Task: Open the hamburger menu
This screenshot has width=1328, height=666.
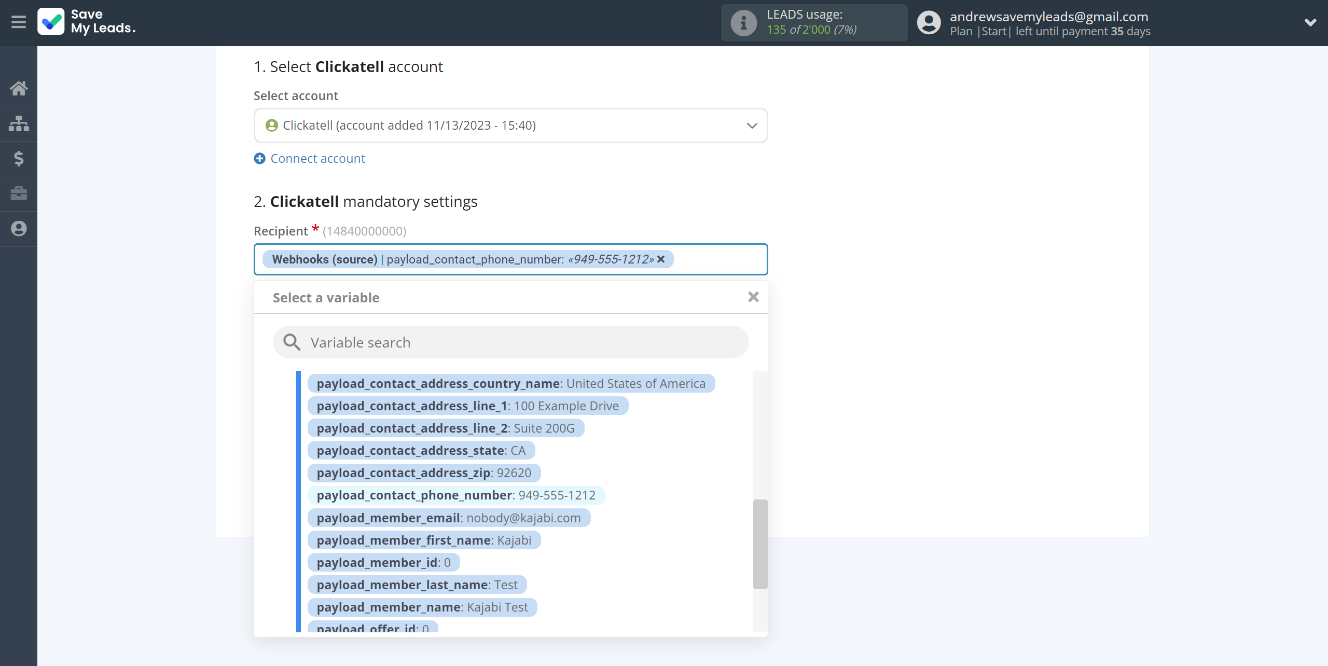Action: pos(19,22)
